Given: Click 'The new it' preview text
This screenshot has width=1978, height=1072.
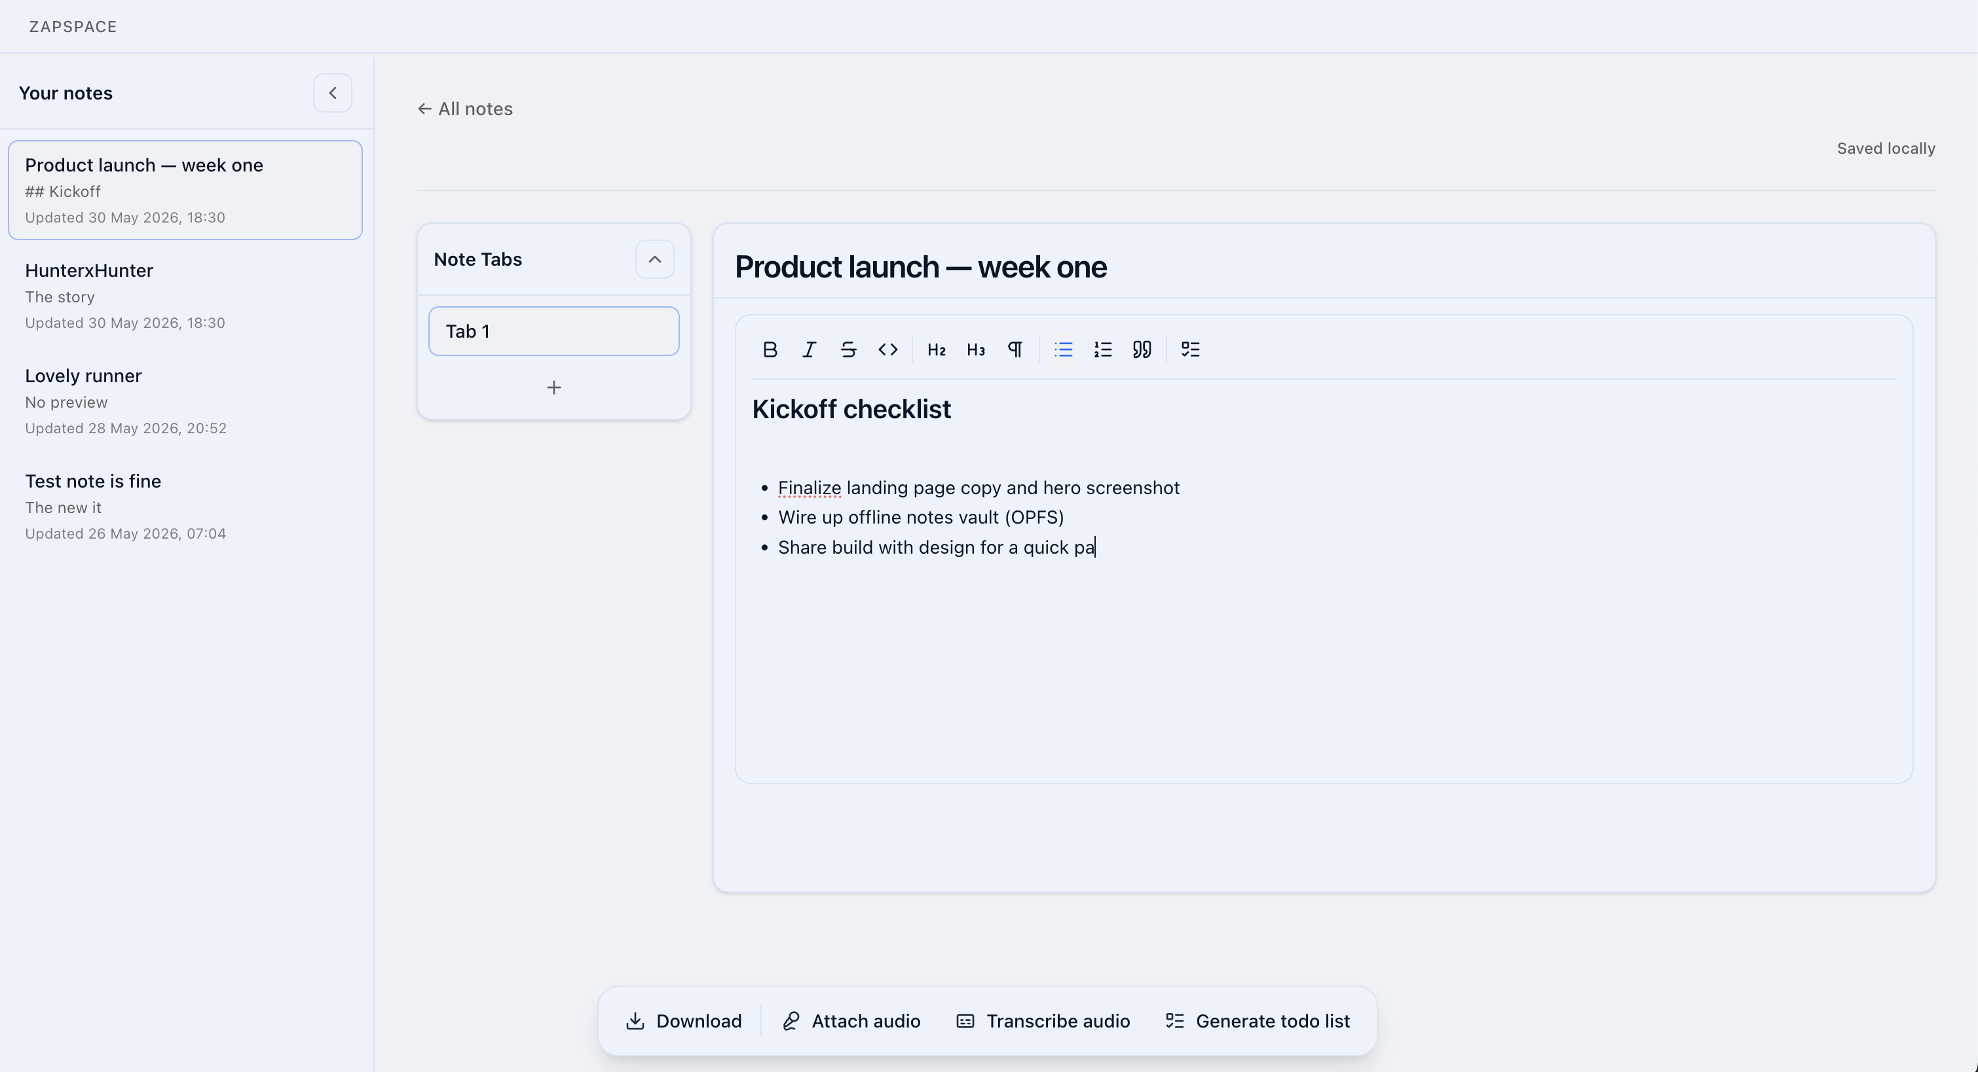Looking at the screenshot, I should (63, 507).
